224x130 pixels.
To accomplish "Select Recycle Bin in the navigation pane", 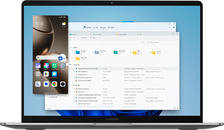I will click(53, 97).
